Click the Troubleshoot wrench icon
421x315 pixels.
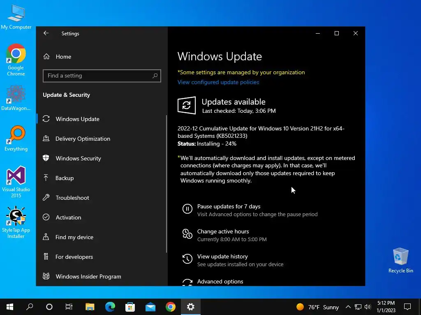[46, 197]
